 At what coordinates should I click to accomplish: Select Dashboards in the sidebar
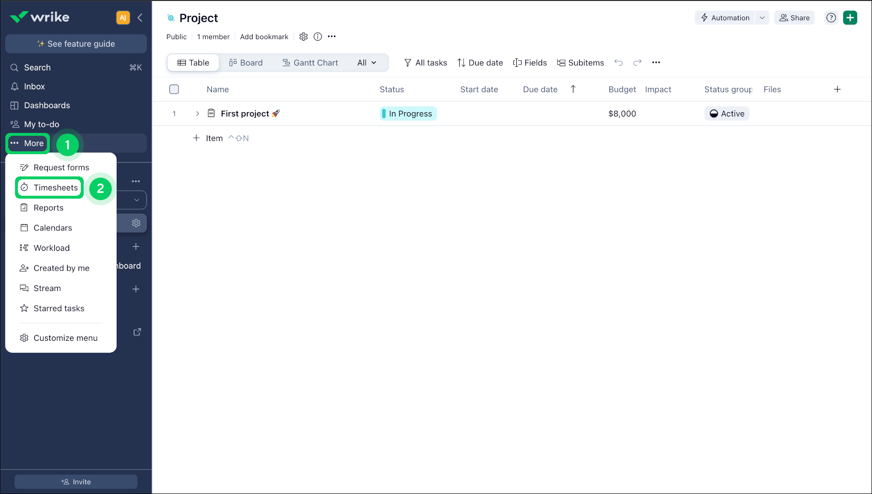coord(46,105)
